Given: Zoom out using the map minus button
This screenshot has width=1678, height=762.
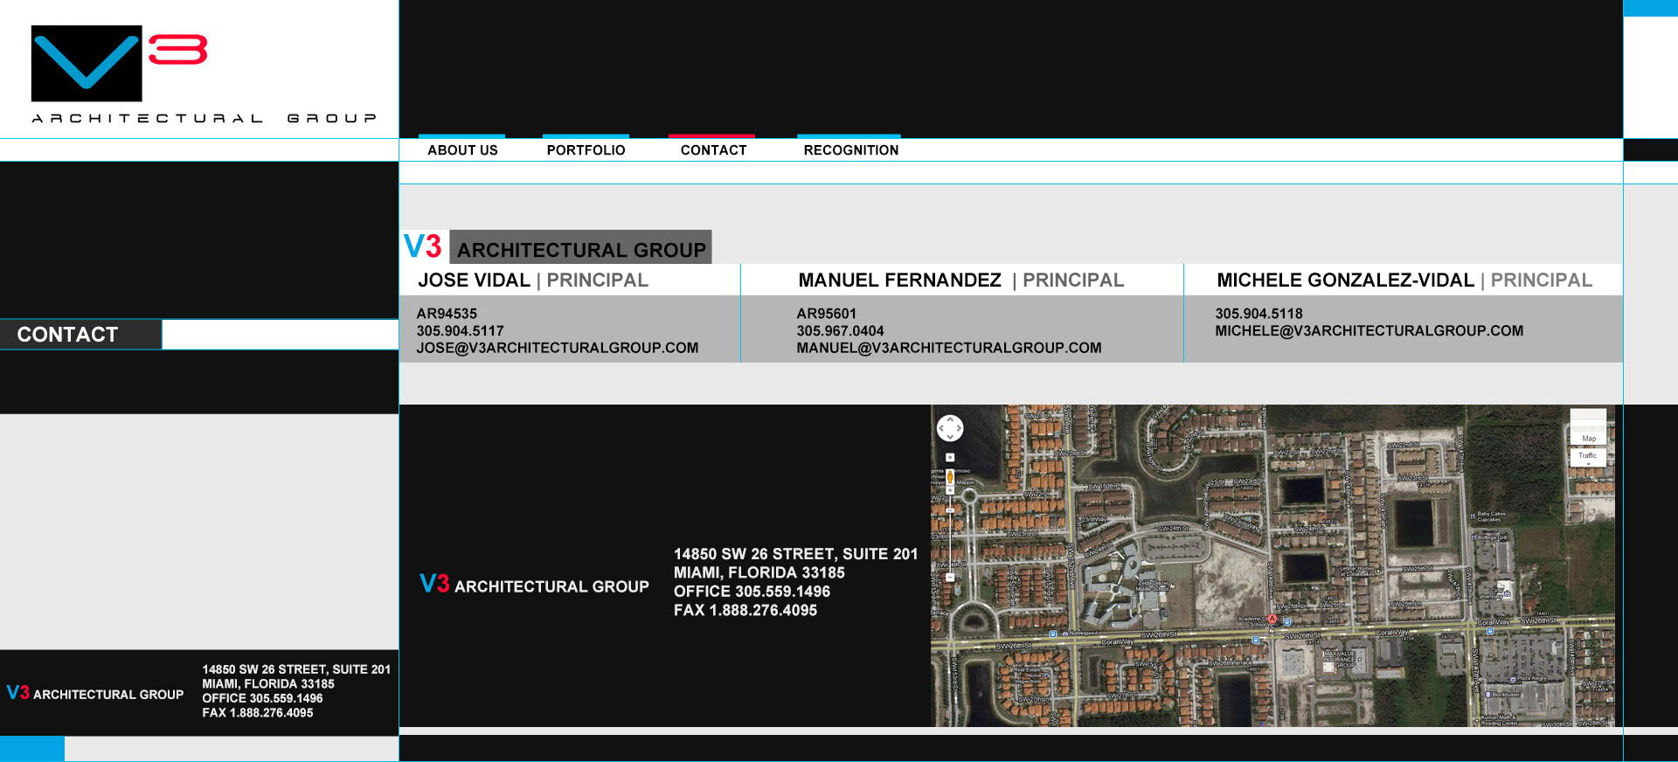Looking at the screenshot, I should coord(950,578).
